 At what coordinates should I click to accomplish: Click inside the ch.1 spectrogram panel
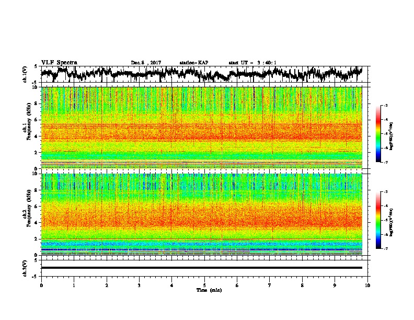click(201, 128)
